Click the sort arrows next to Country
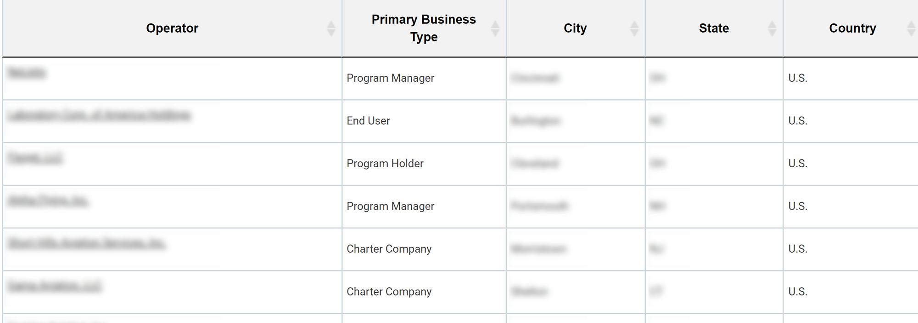 (912, 28)
